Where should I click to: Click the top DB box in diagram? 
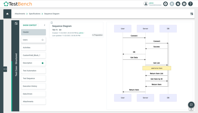[x=168, y=29]
